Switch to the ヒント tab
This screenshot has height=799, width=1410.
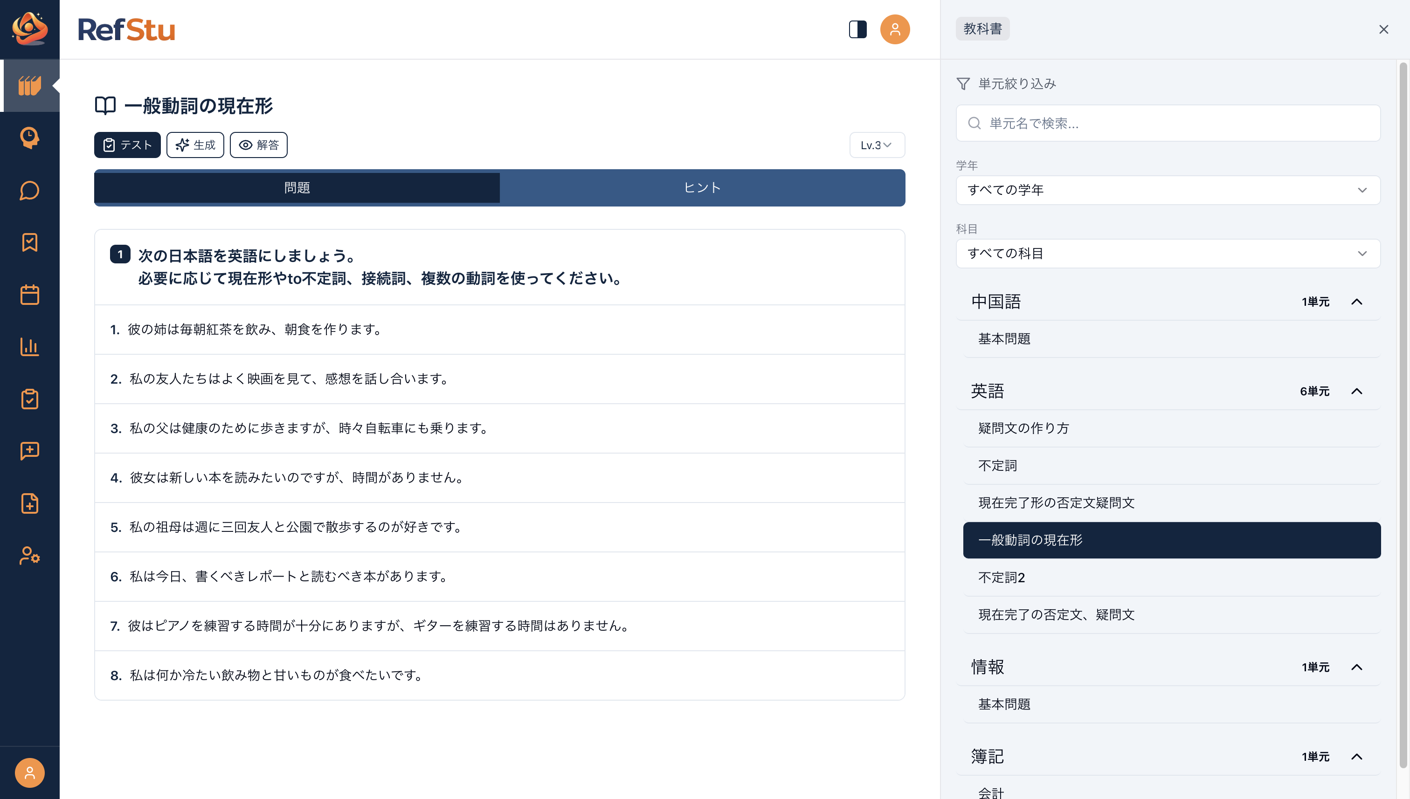(702, 188)
